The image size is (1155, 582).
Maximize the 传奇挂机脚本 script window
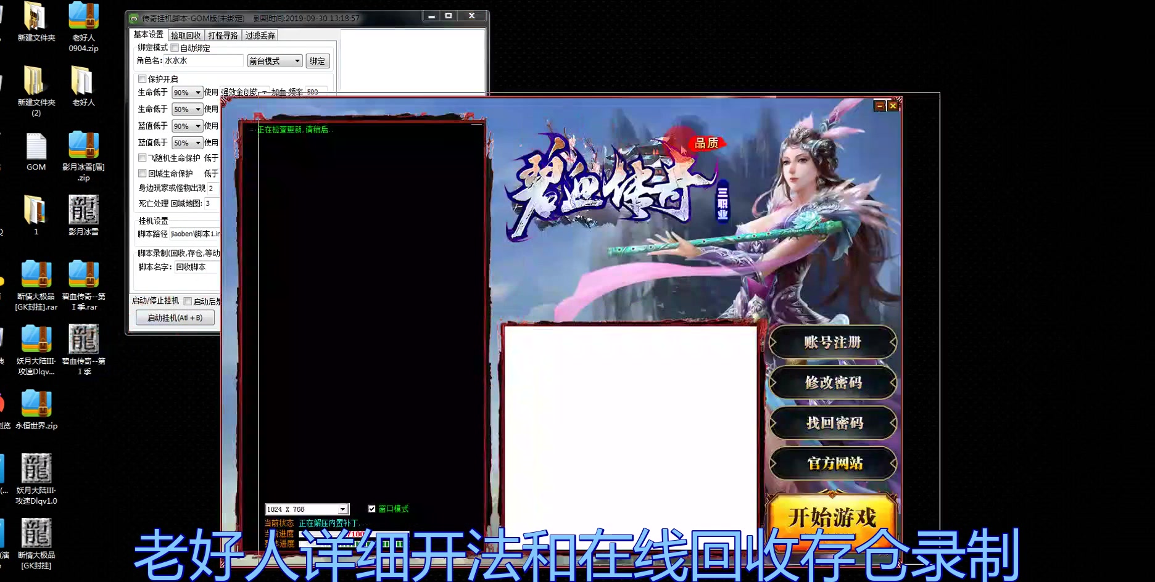(x=449, y=16)
